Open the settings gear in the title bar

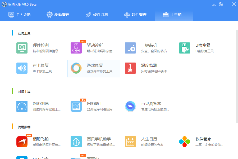pos(221,4)
